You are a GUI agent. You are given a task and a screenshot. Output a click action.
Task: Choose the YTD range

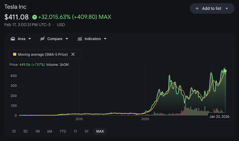click(63, 131)
